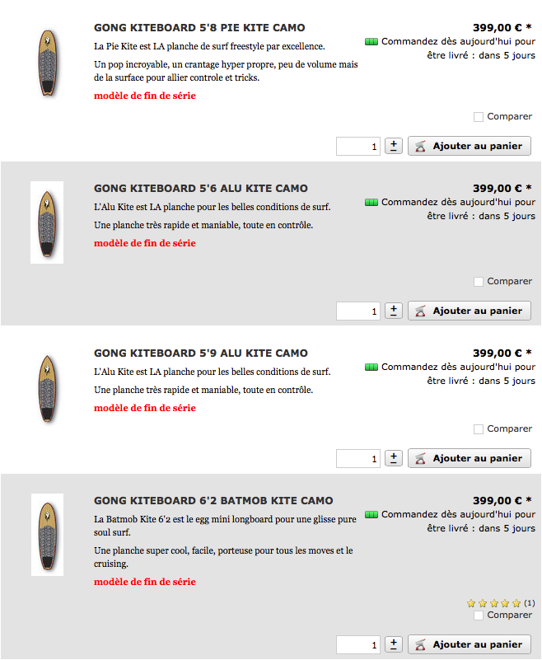Click the star rating of the Batmob Kite board
The width and height of the screenshot is (542, 660).
[494, 603]
